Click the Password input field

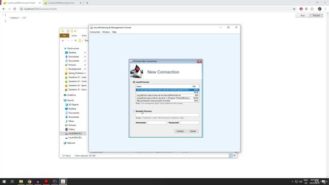point(190,122)
